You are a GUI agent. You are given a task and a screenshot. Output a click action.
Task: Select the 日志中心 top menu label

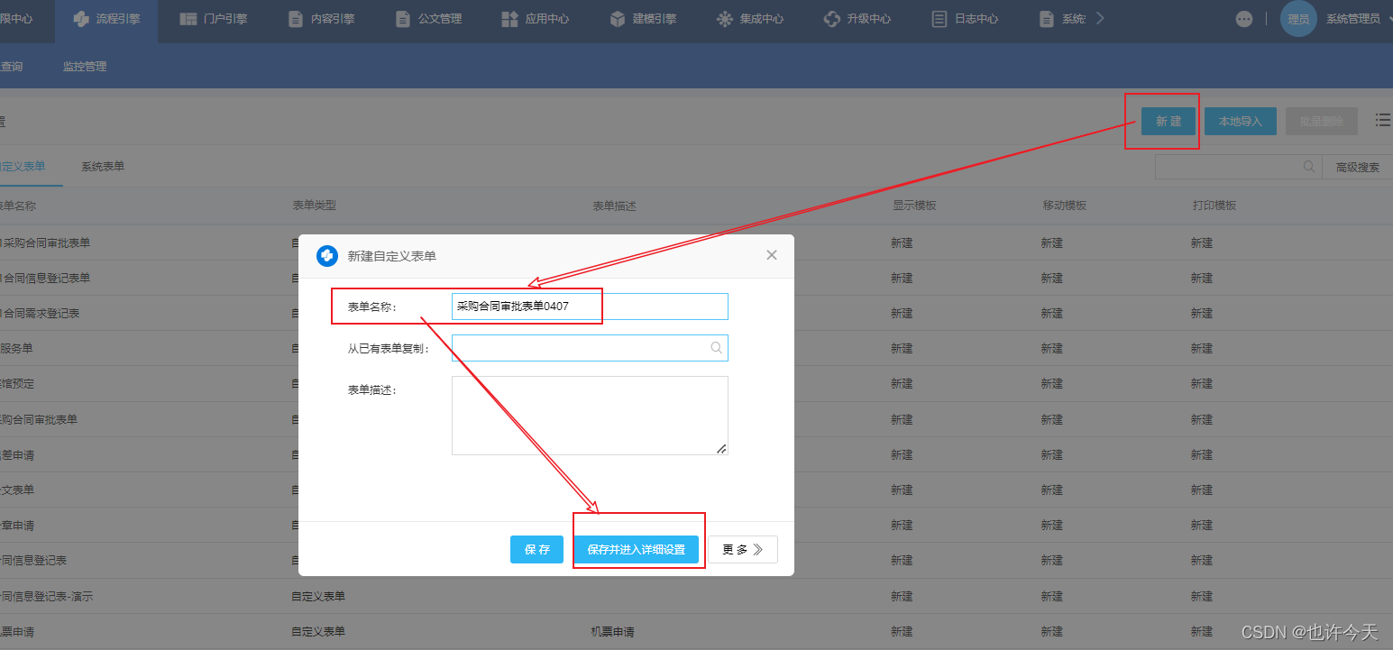click(x=976, y=18)
